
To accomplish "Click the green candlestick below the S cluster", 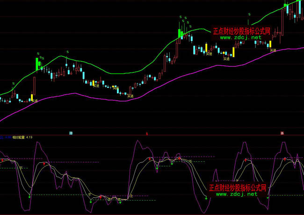I will click(x=179, y=33).
